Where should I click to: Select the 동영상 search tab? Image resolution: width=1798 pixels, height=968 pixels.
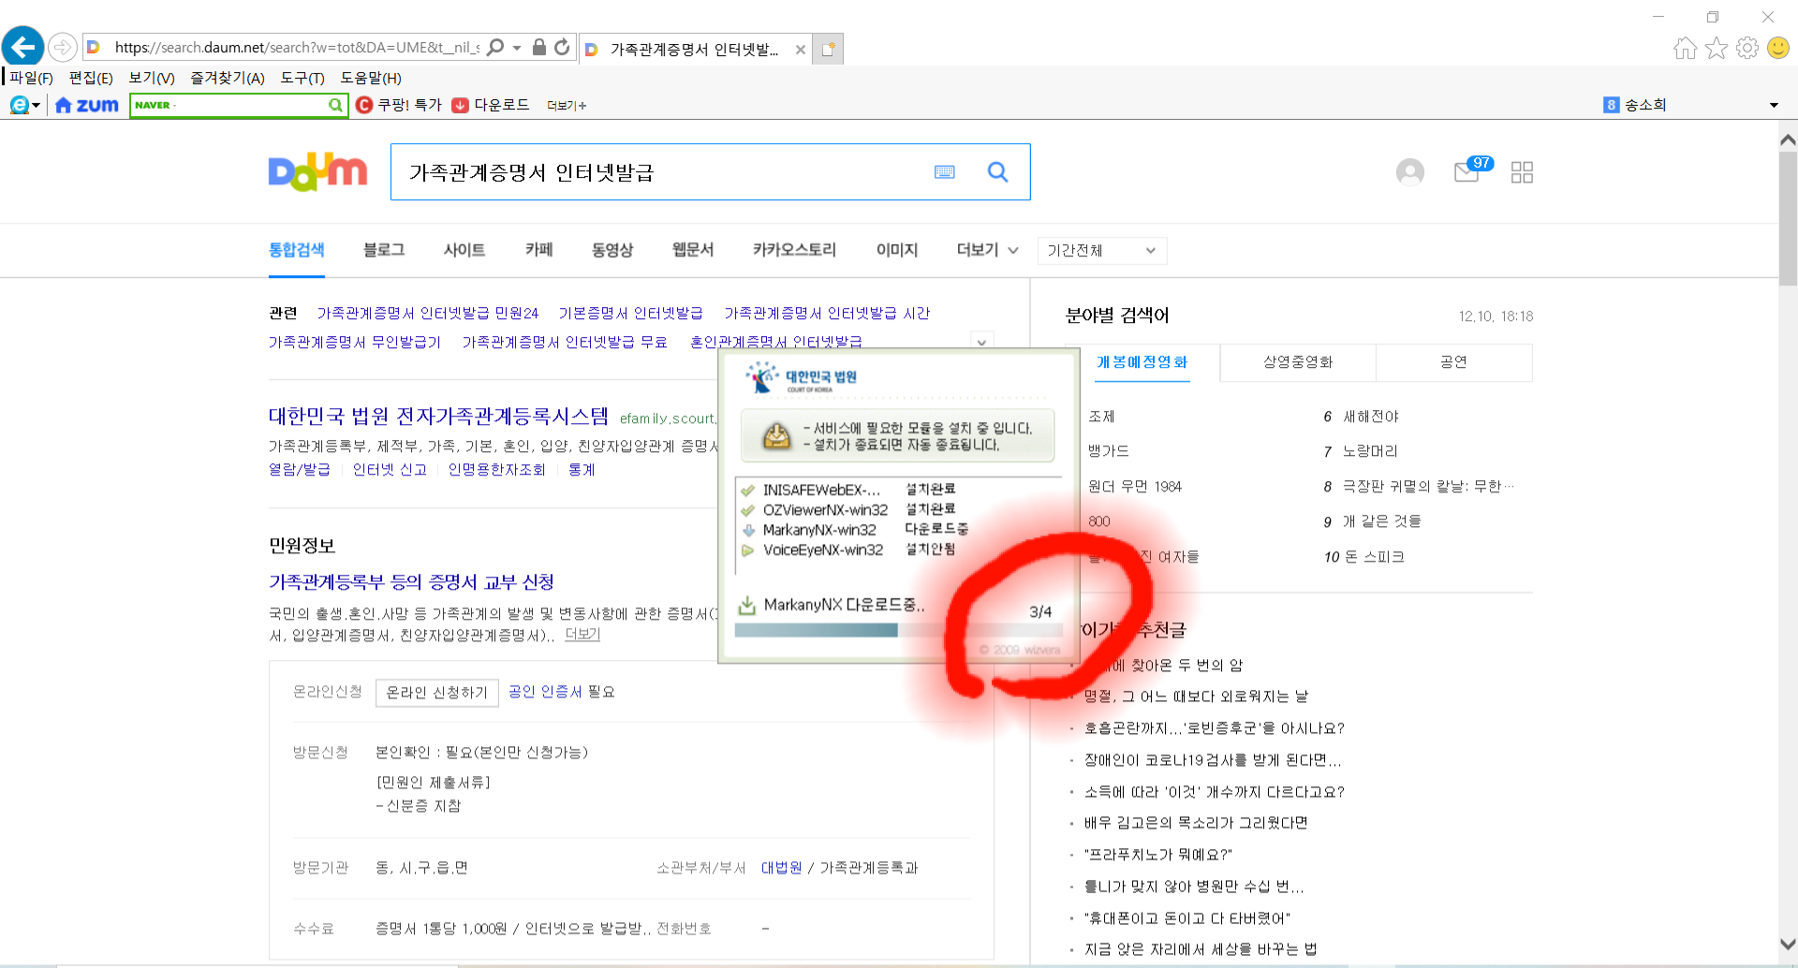612,250
